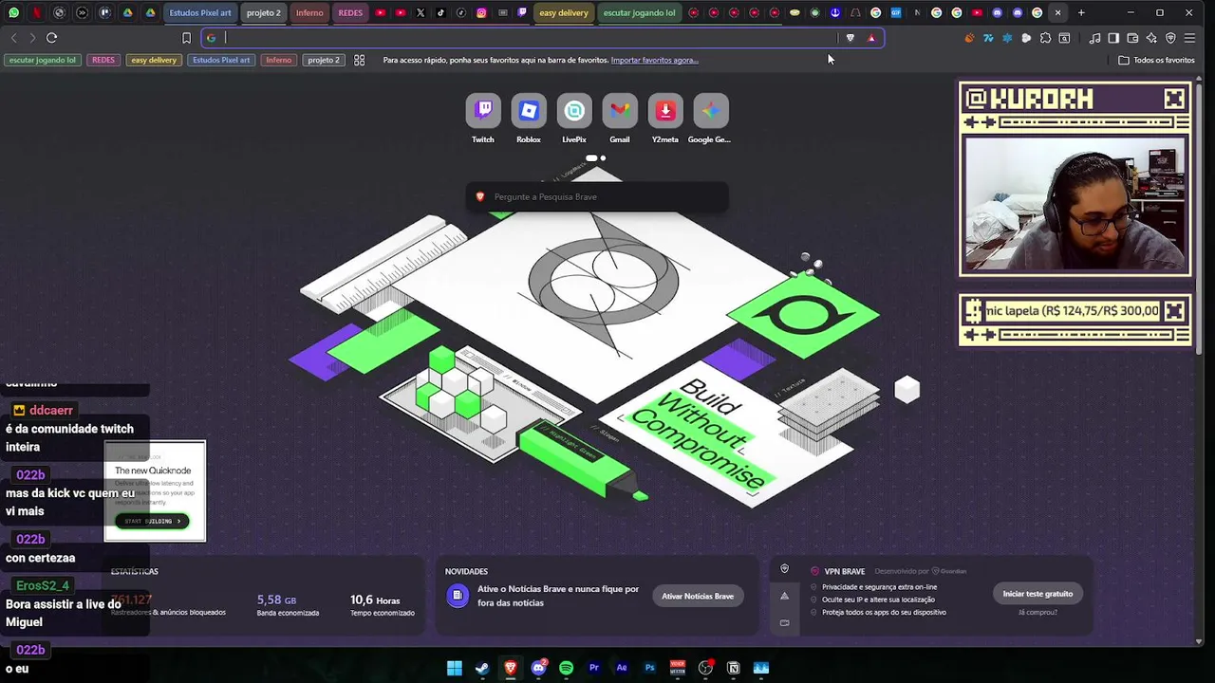
Task: Open the X (Twitter) tab
Action: tap(421, 12)
